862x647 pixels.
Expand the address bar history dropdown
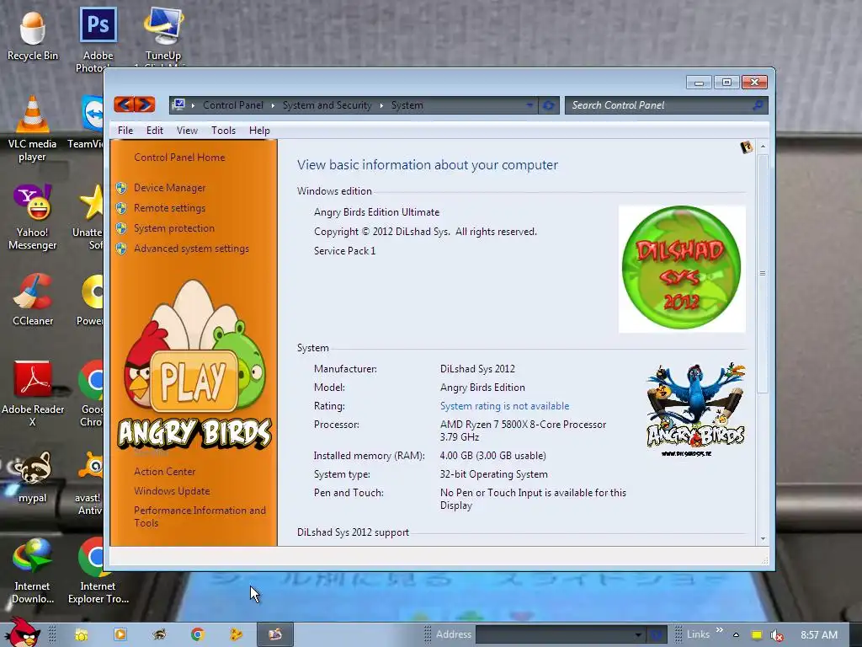[x=529, y=105]
